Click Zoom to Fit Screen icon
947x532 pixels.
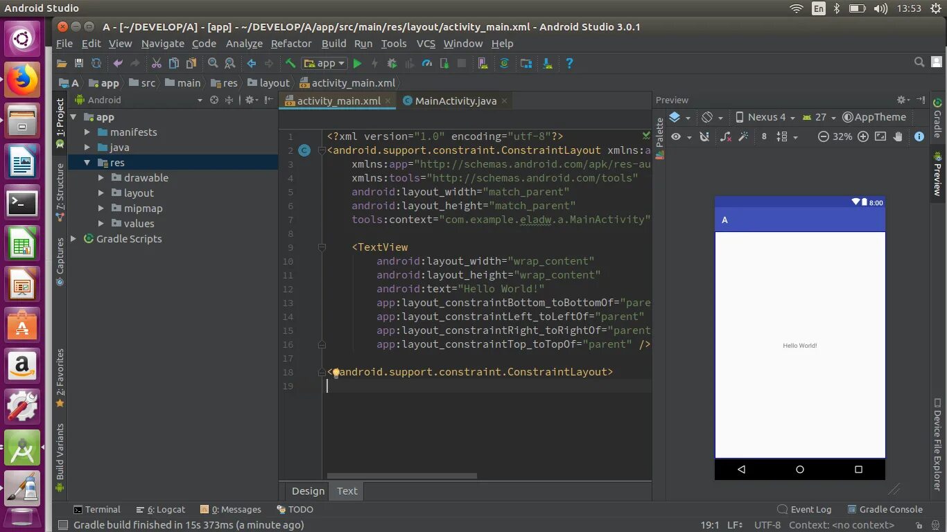click(880, 136)
